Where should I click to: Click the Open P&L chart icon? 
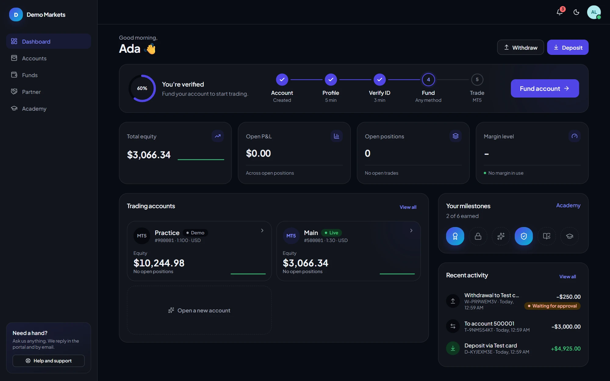coord(337,136)
